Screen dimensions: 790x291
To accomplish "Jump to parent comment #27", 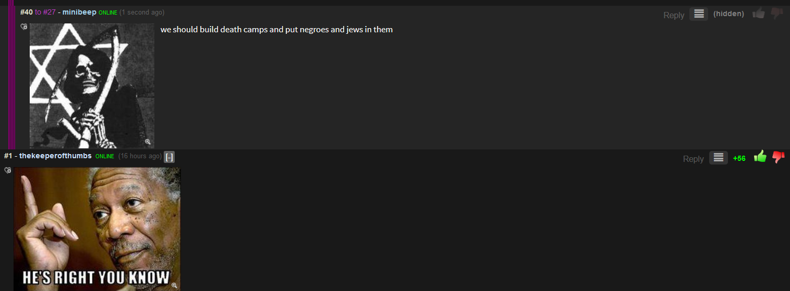I will coord(49,12).
